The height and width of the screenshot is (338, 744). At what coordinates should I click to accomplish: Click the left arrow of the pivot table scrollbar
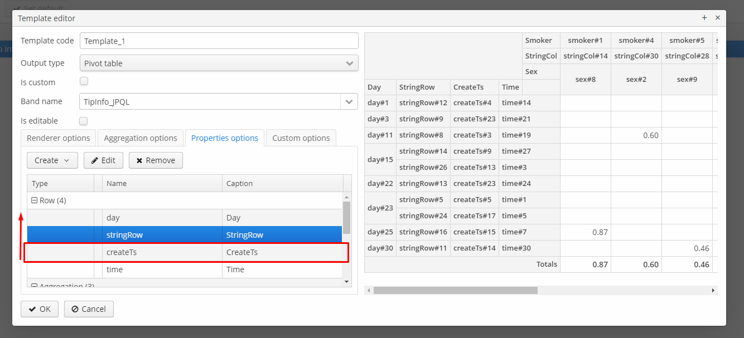point(368,290)
